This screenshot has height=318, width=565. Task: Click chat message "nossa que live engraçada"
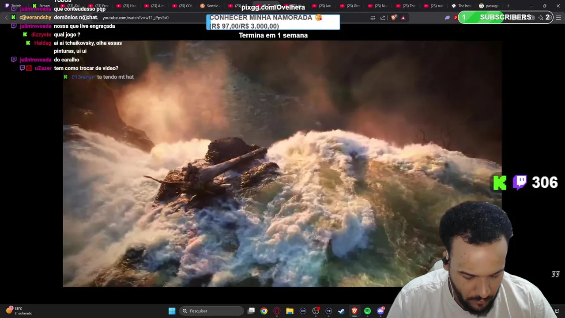point(84,26)
